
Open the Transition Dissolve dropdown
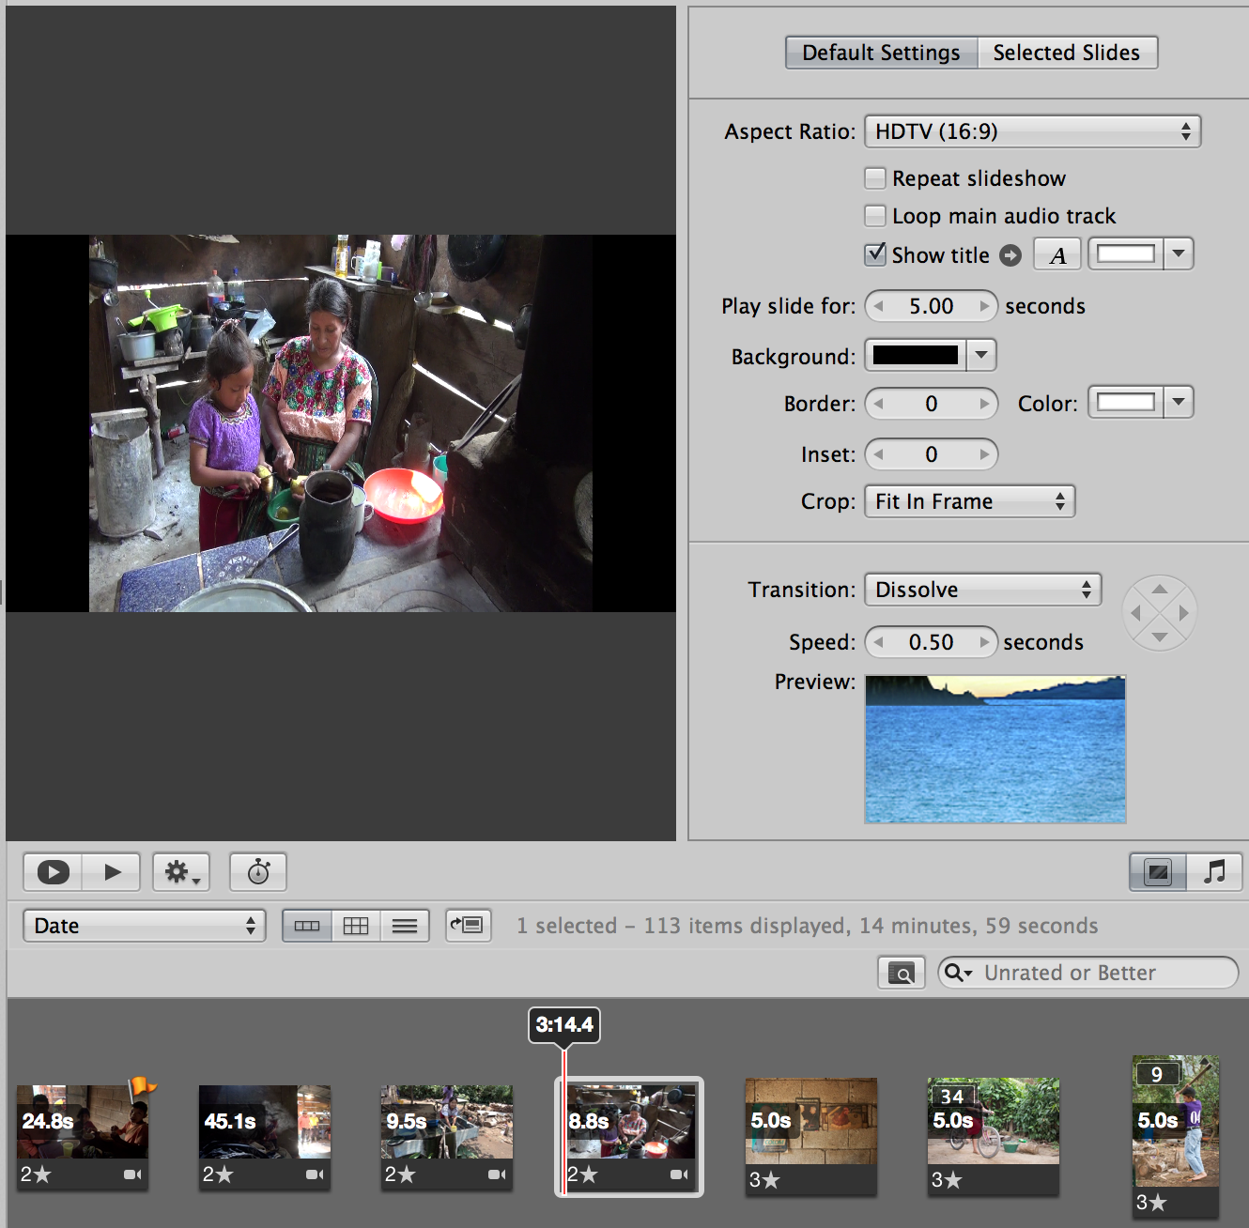982,590
